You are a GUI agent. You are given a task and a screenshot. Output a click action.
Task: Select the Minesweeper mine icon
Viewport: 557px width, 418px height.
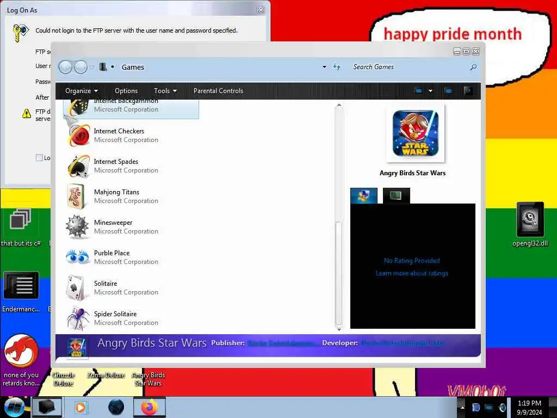(x=77, y=226)
